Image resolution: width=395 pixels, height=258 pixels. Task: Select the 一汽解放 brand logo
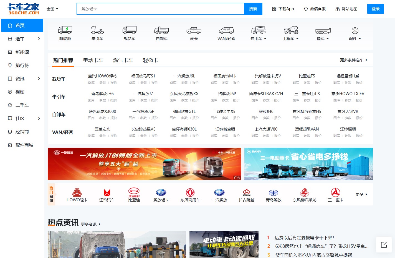click(219, 192)
